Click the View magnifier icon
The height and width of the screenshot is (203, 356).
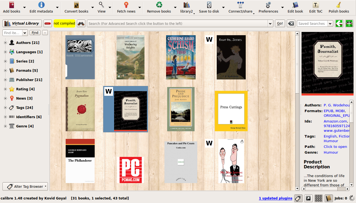[x=102, y=5]
